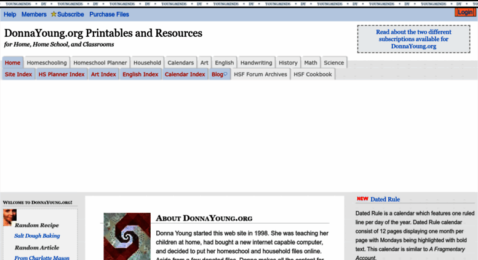The height and width of the screenshot is (260, 478).
Task: Go to the Art Index tab
Action: coord(103,74)
